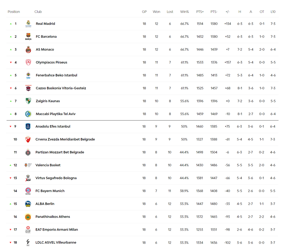This screenshot has width=281, height=248.
Task: Sort table by the PTS+ header
Action: pyautogui.click(x=200, y=12)
